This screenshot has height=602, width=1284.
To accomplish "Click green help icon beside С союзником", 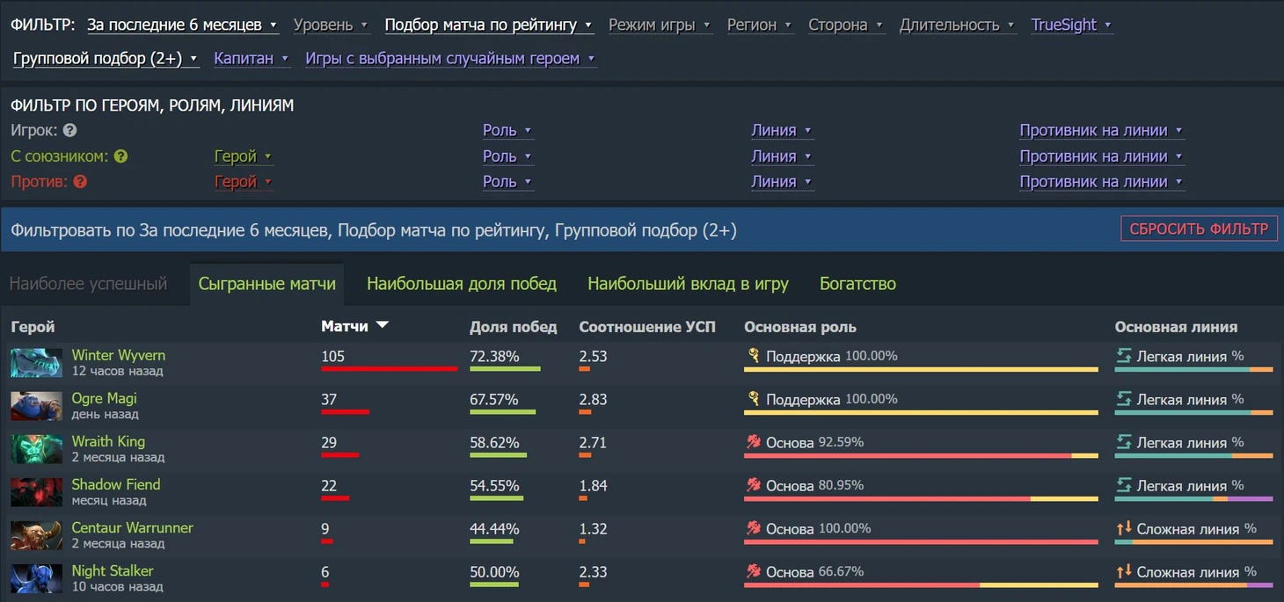I will (x=121, y=156).
